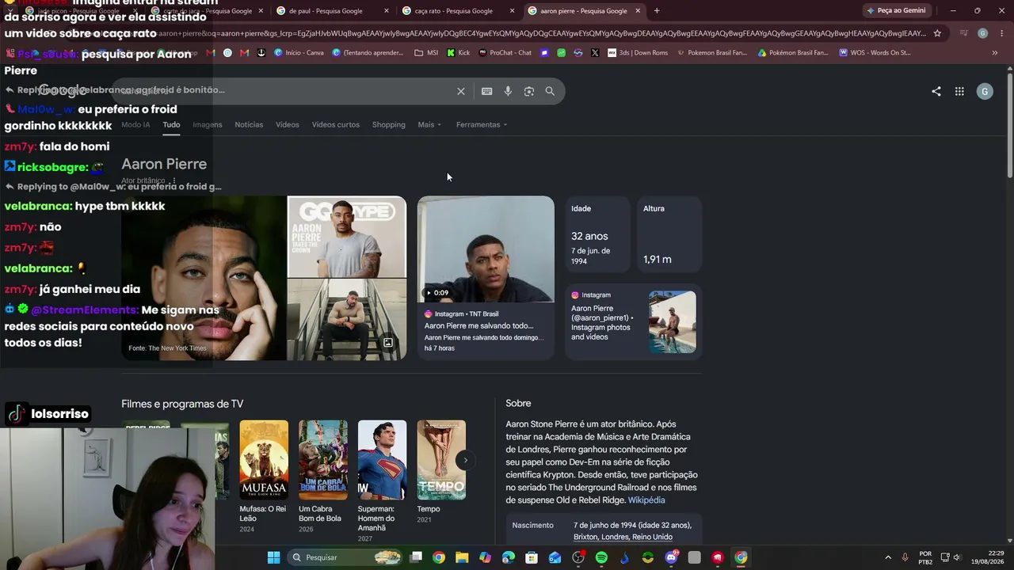Open the ProChat - Chat bookmark
The width and height of the screenshot is (1014, 570).
point(505,53)
